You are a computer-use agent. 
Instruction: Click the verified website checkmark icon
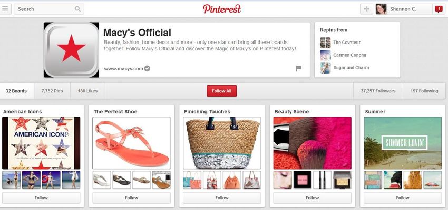pyautogui.click(x=147, y=68)
